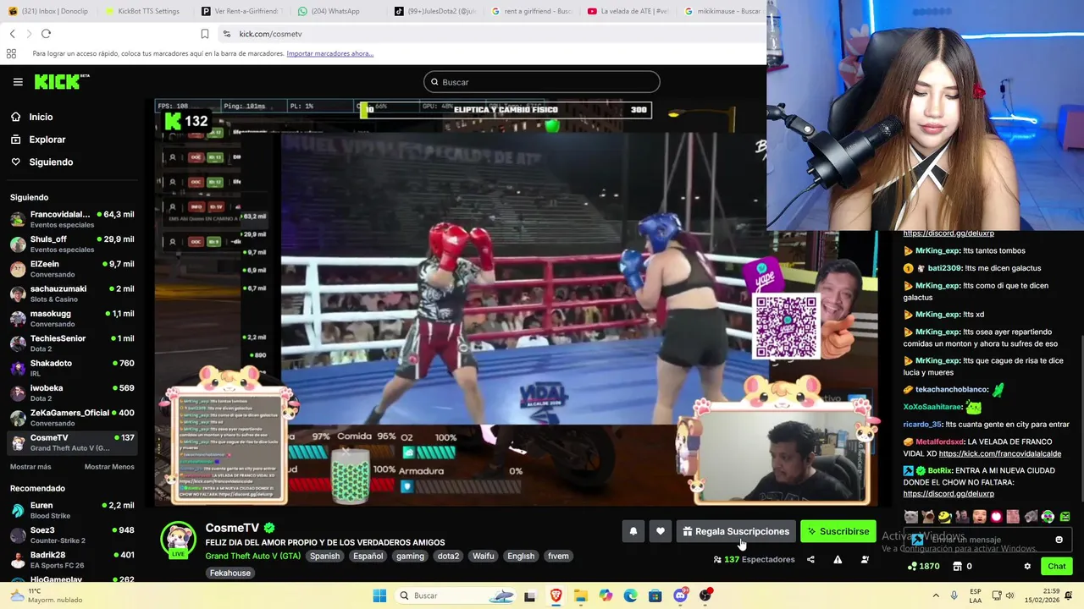Click the CosmeTV channel name

(x=232, y=528)
